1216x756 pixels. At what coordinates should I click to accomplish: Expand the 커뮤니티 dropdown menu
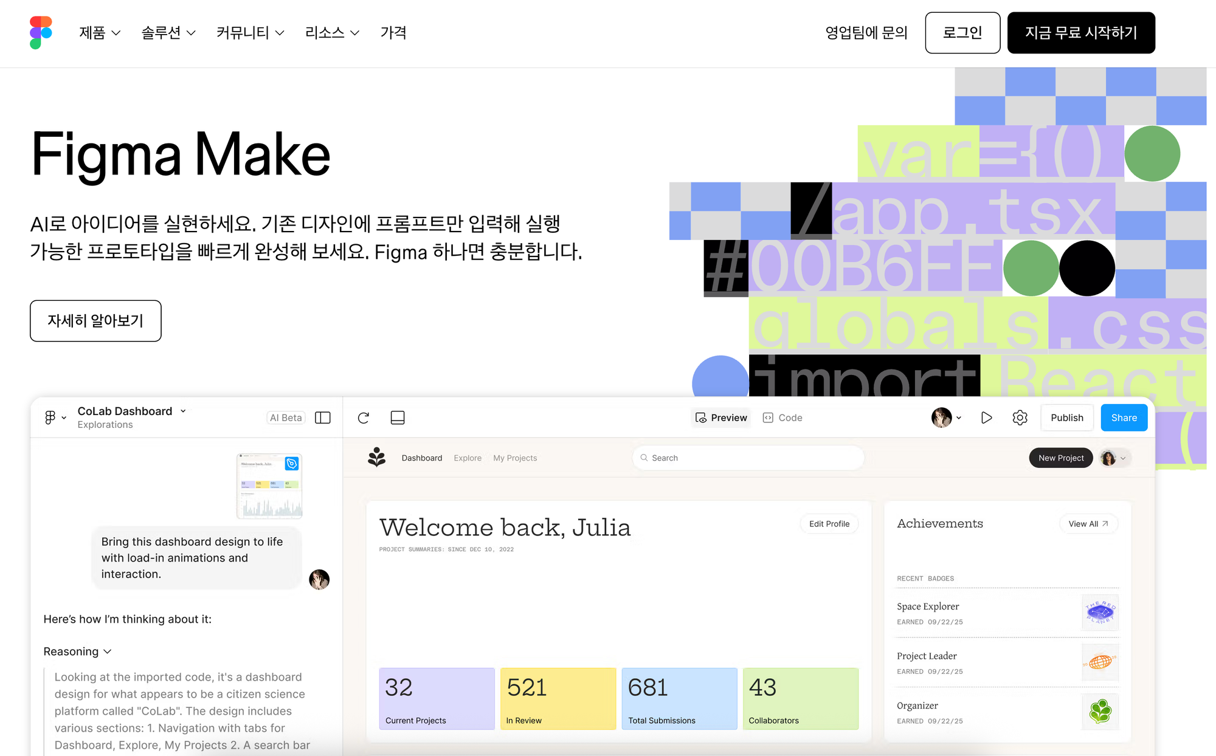click(x=250, y=33)
